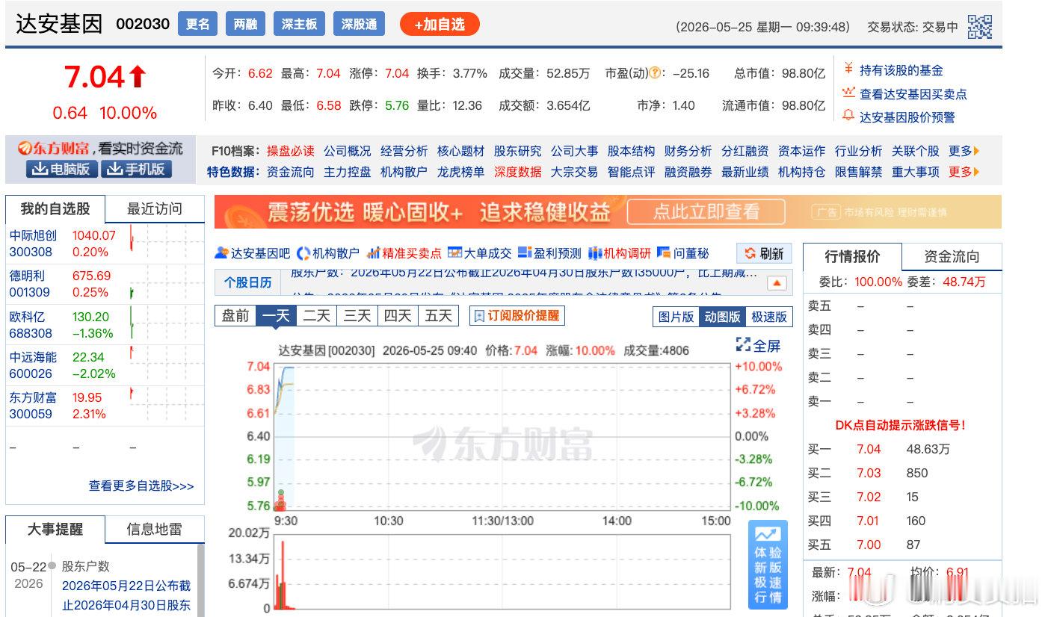Open 信息地雷 tab
Image resolution: width=1048 pixels, height=617 pixels.
pos(155,530)
